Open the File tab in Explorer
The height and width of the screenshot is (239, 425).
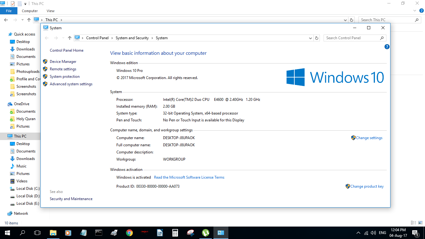[x=9, y=11]
